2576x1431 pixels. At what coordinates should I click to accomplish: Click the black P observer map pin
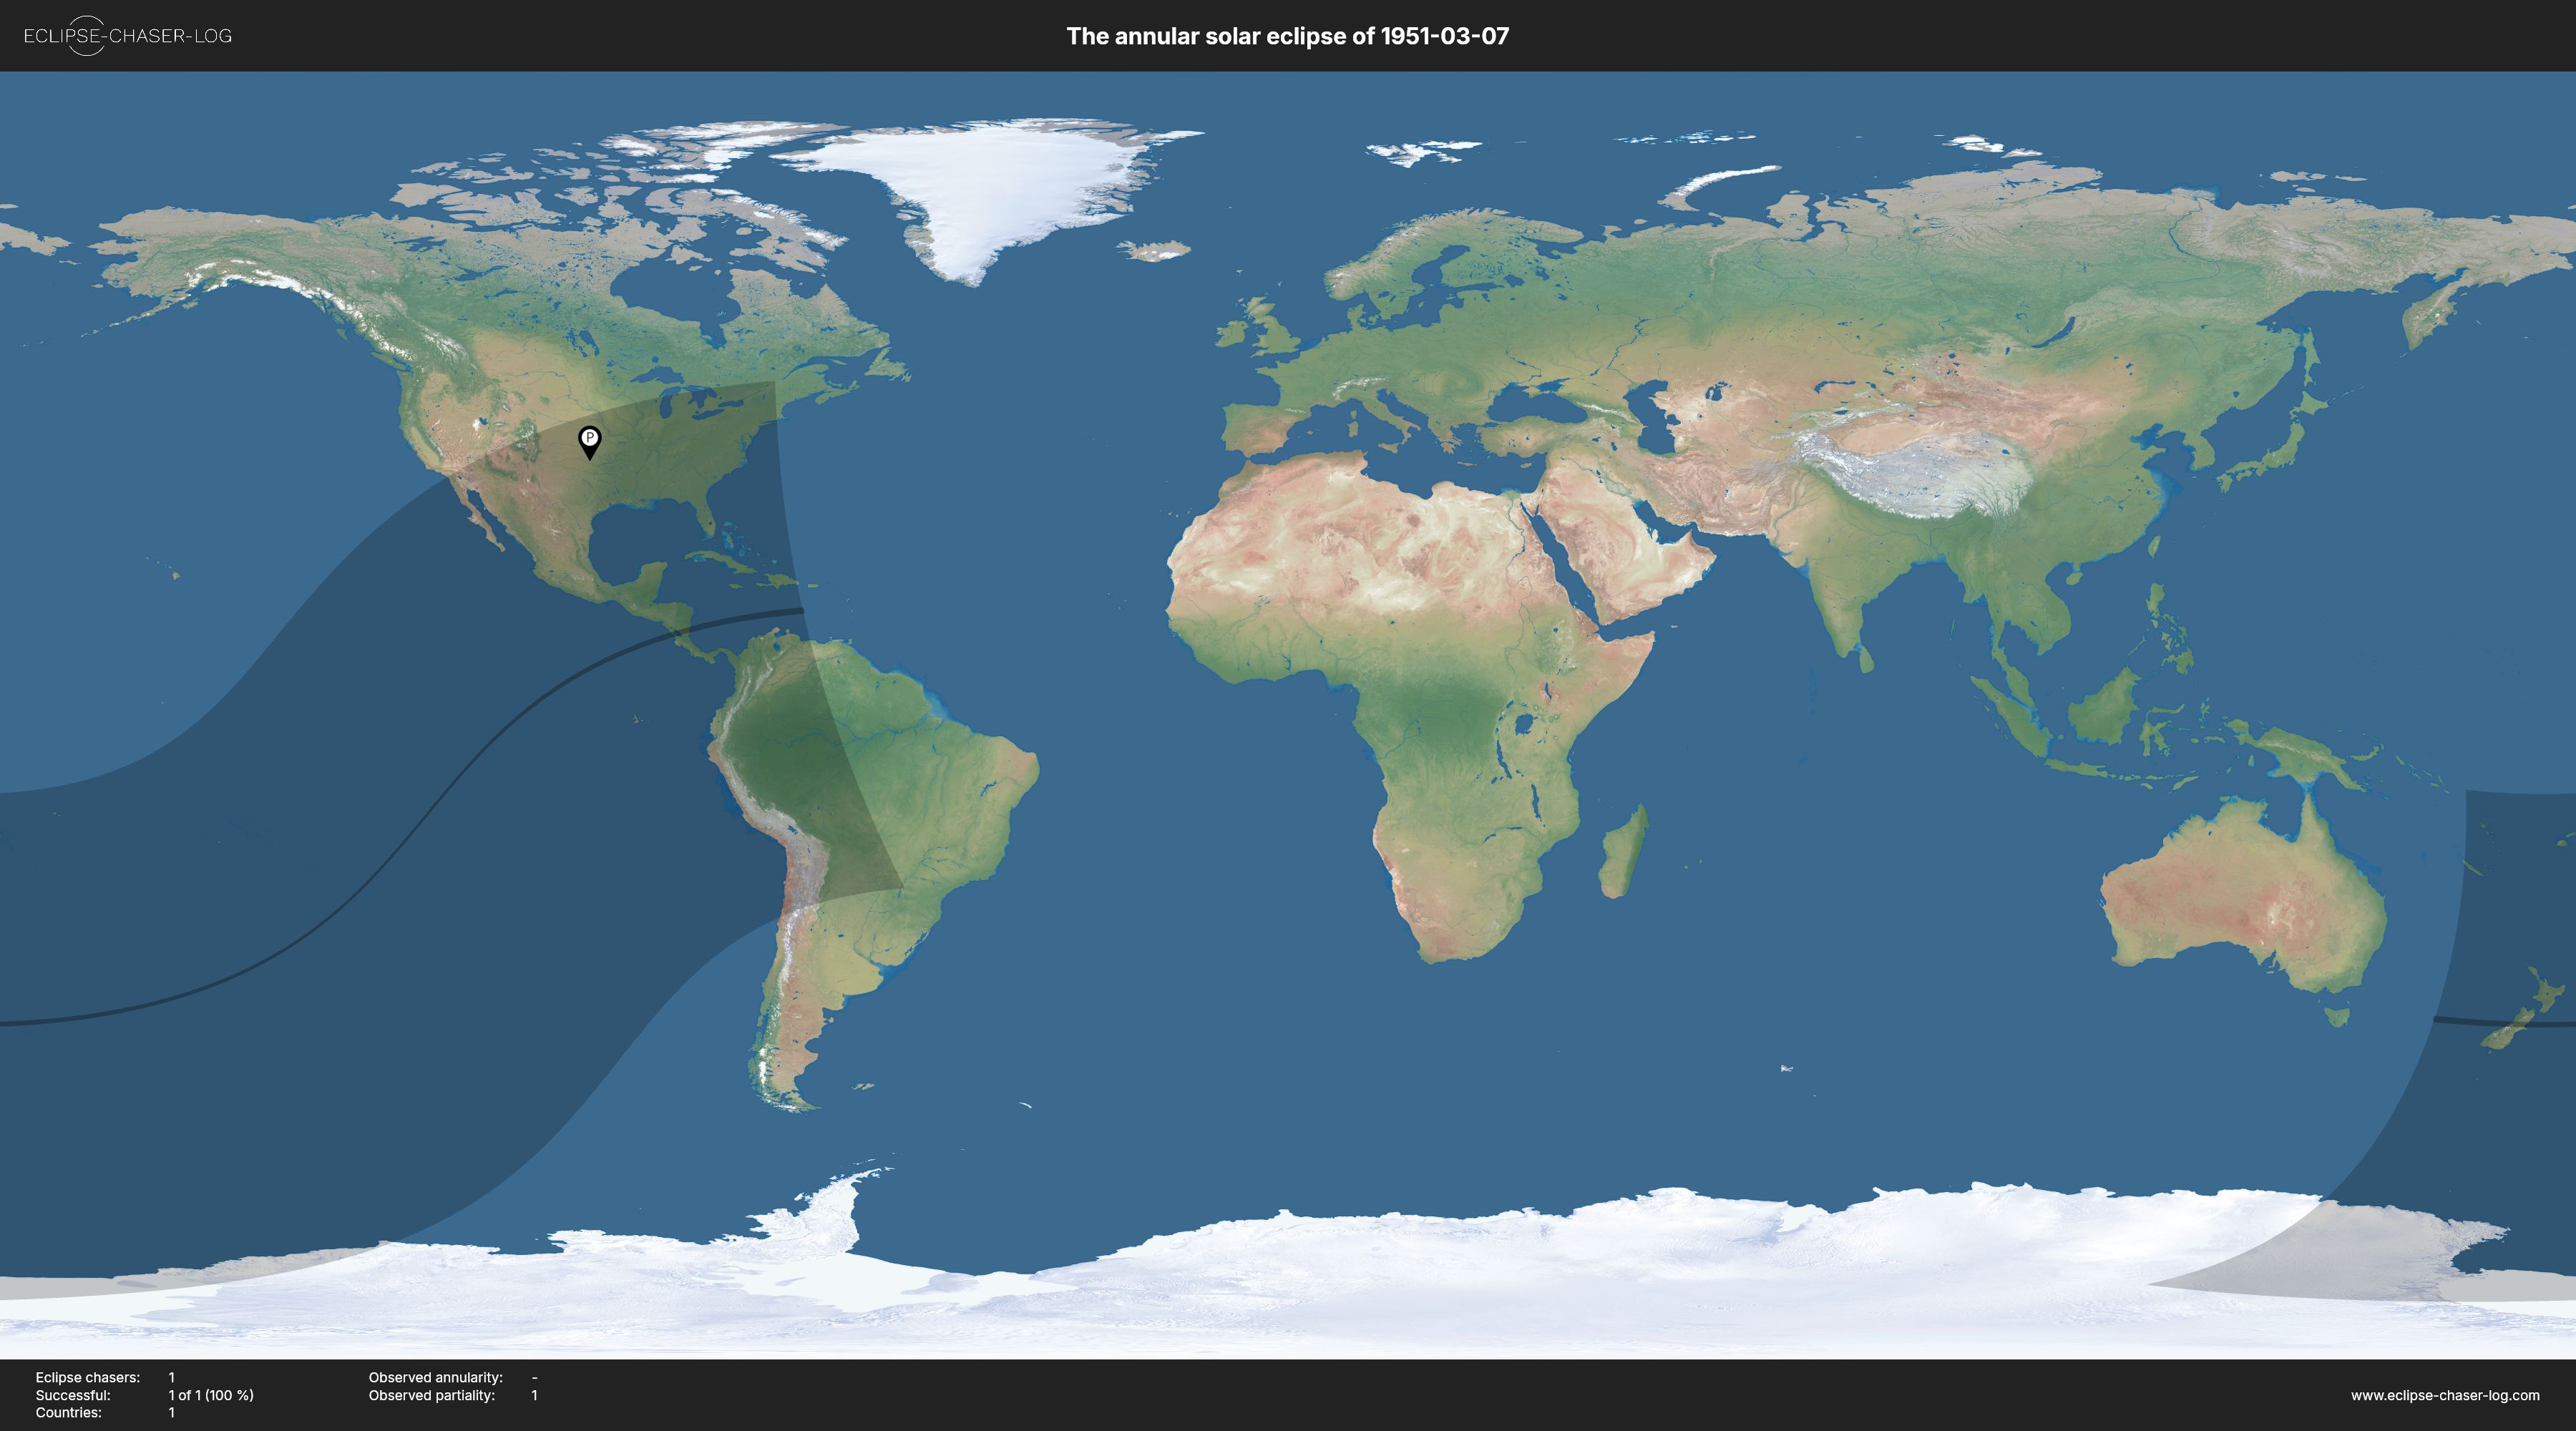coord(590,443)
